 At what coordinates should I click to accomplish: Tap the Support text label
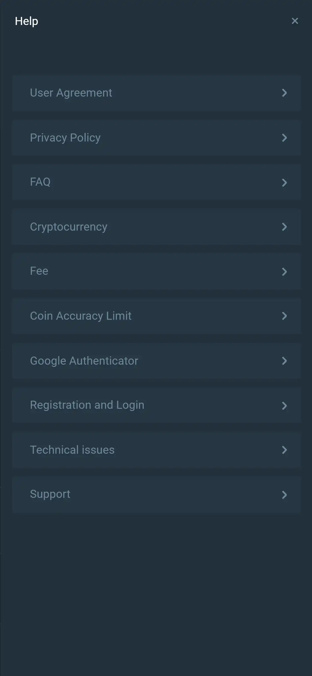(x=50, y=494)
